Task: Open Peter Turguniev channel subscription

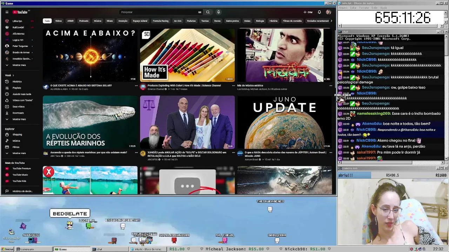Action: (x=20, y=46)
